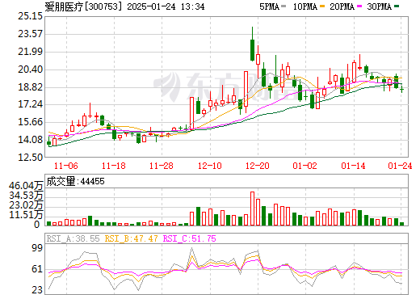The width and height of the screenshot is (420, 295).
Task: Click the 11-18 date label
Action: [114, 166]
